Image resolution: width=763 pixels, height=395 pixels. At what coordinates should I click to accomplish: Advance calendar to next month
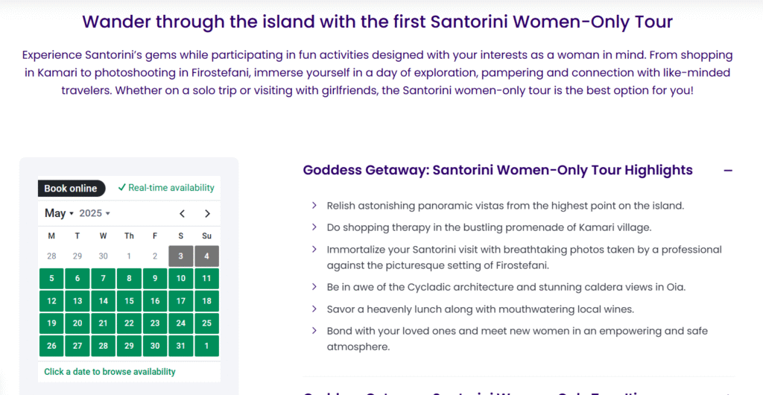pos(207,214)
